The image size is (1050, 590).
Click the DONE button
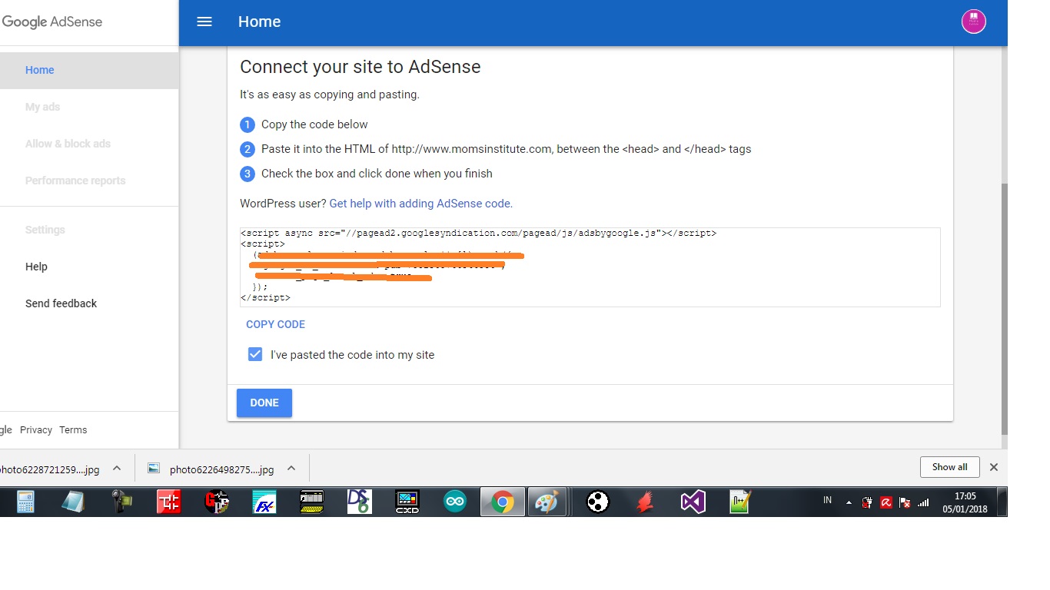click(x=264, y=403)
